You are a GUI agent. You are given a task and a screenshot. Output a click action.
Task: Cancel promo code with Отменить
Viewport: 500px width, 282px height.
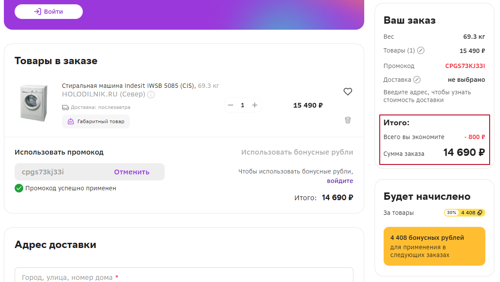point(131,172)
